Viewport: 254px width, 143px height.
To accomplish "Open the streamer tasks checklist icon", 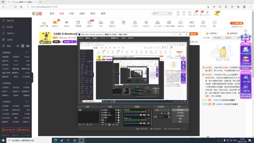I will [x=90, y=22].
